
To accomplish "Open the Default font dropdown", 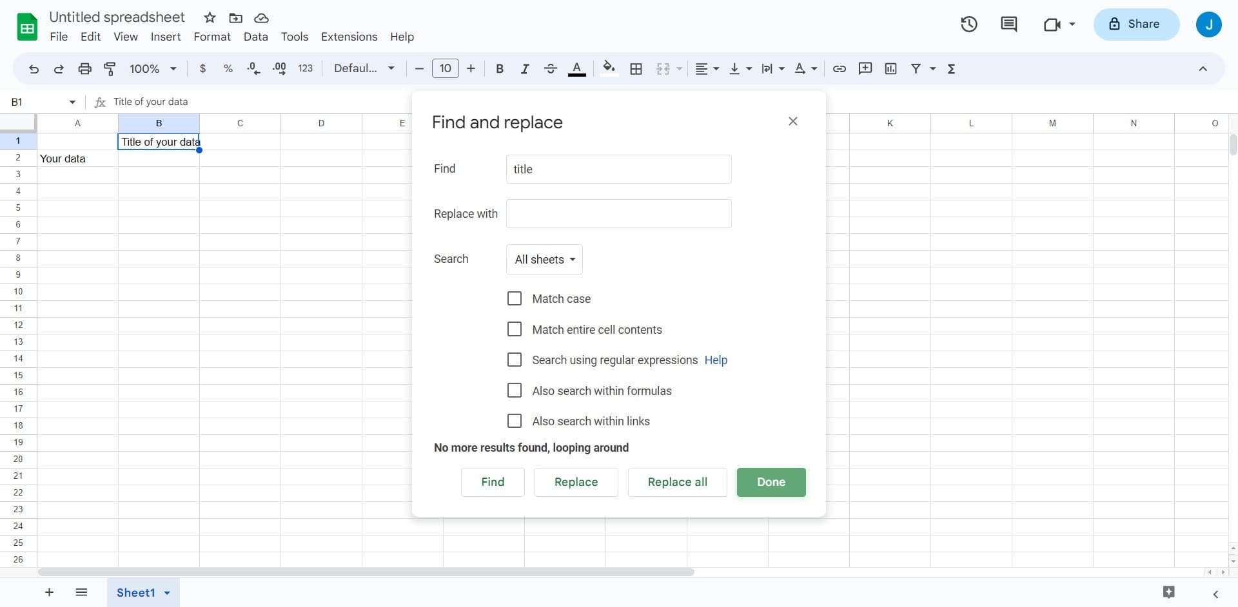I will tap(364, 69).
